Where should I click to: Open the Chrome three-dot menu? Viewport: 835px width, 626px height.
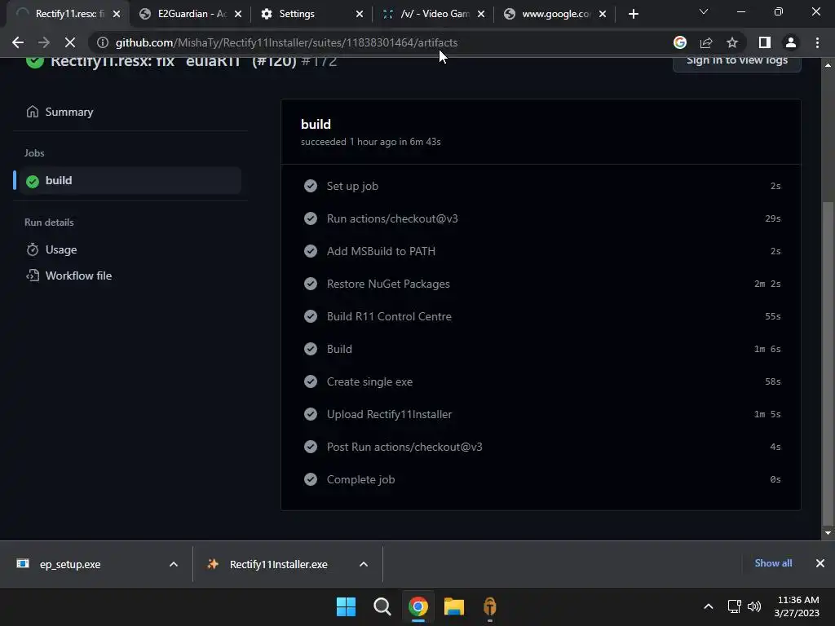817,42
